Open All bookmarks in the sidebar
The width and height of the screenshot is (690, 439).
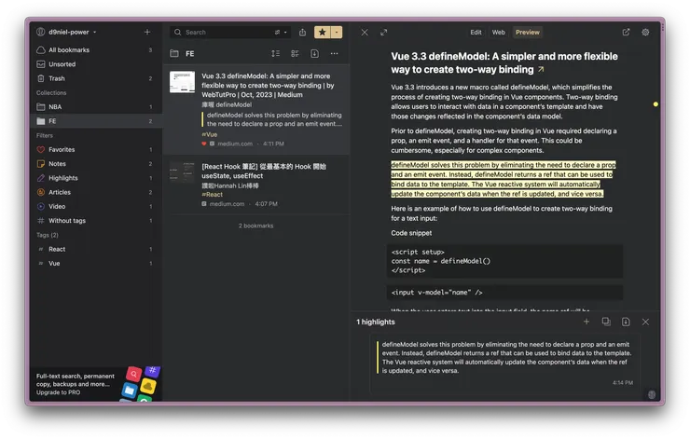click(96, 50)
